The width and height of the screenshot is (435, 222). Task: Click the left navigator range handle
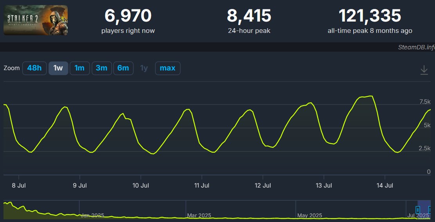click(418, 210)
